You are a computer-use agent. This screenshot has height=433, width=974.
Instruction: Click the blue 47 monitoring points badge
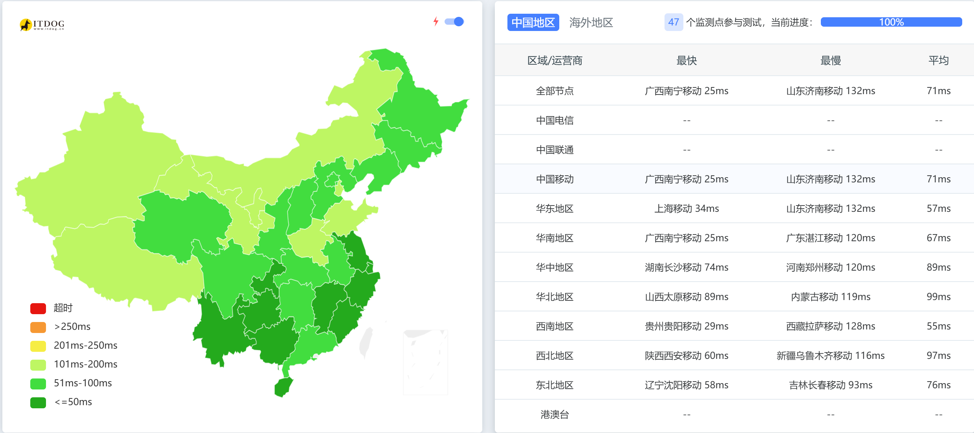click(674, 22)
